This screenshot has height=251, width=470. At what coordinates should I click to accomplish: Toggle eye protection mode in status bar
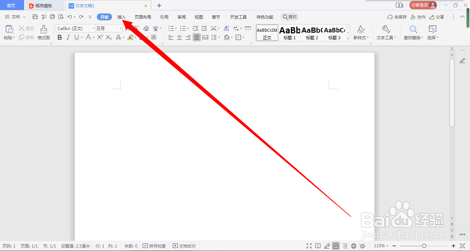[x=362, y=246]
